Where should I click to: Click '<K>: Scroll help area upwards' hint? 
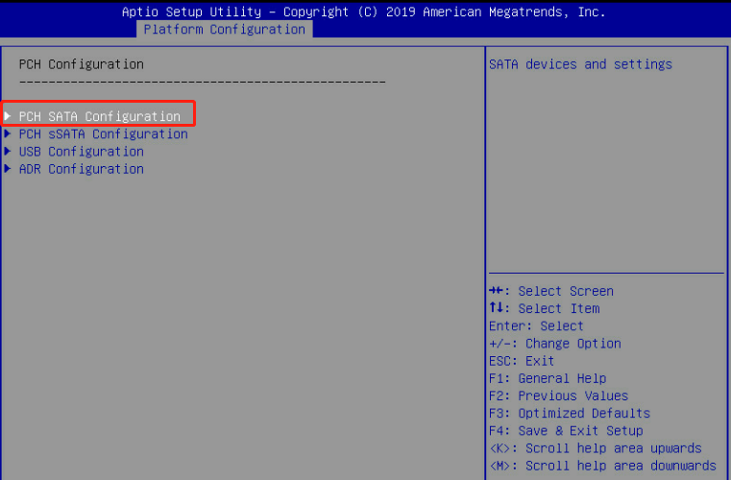click(x=596, y=448)
